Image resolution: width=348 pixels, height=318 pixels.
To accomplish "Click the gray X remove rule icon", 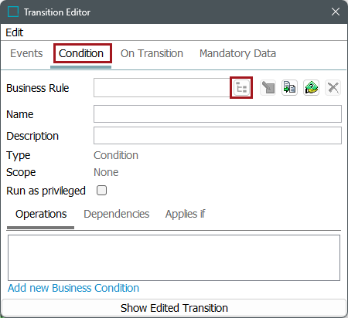I will pyautogui.click(x=333, y=88).
